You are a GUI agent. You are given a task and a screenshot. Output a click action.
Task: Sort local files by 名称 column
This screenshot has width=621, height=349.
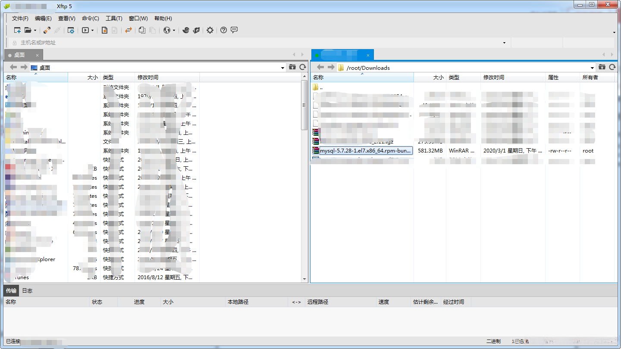pyautogui.click(x=35, y=78)
